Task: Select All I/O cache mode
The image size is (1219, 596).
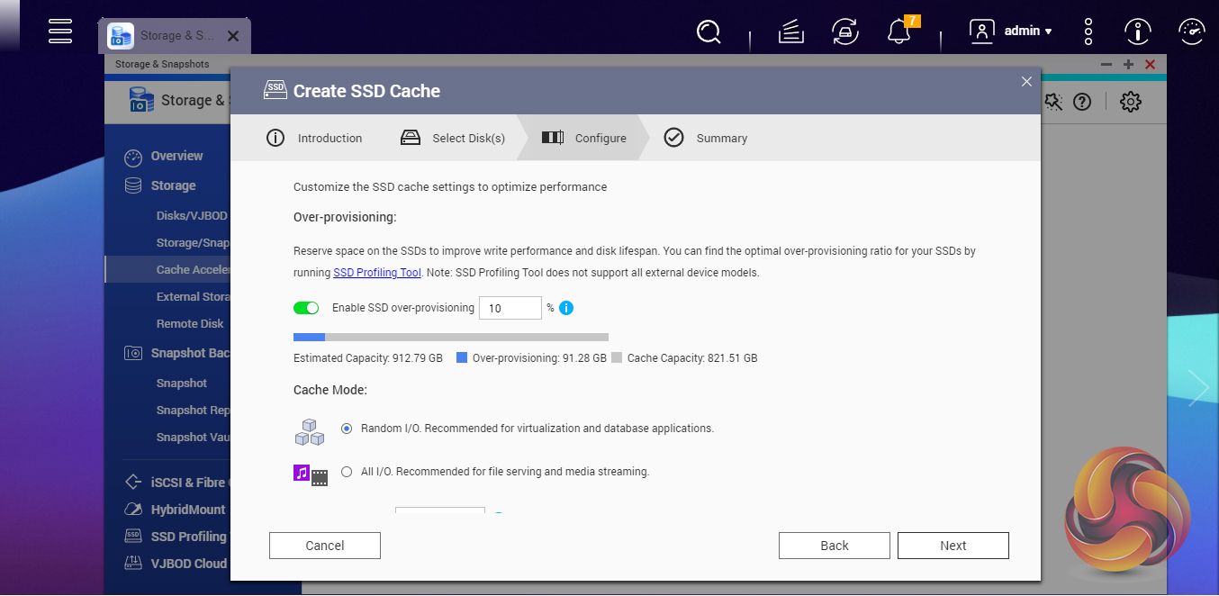Action: (x=347, y=472)
